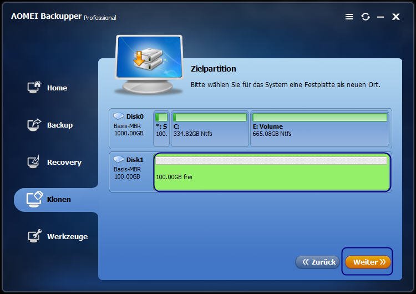
Task: Select the Recovery icon in sidebar
Action: pos(34,161)
